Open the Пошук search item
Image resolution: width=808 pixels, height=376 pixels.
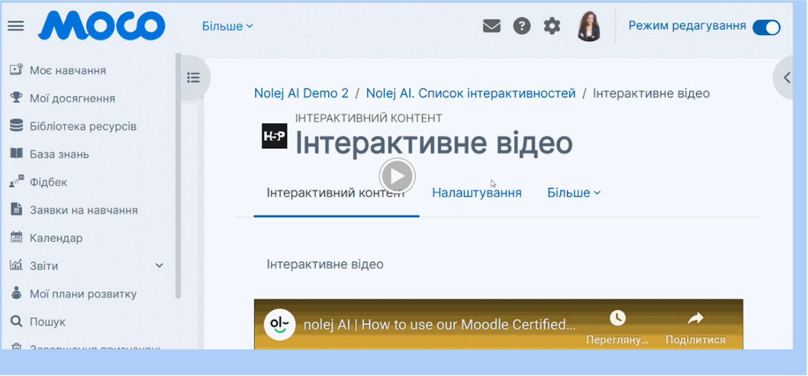(47, 322)
